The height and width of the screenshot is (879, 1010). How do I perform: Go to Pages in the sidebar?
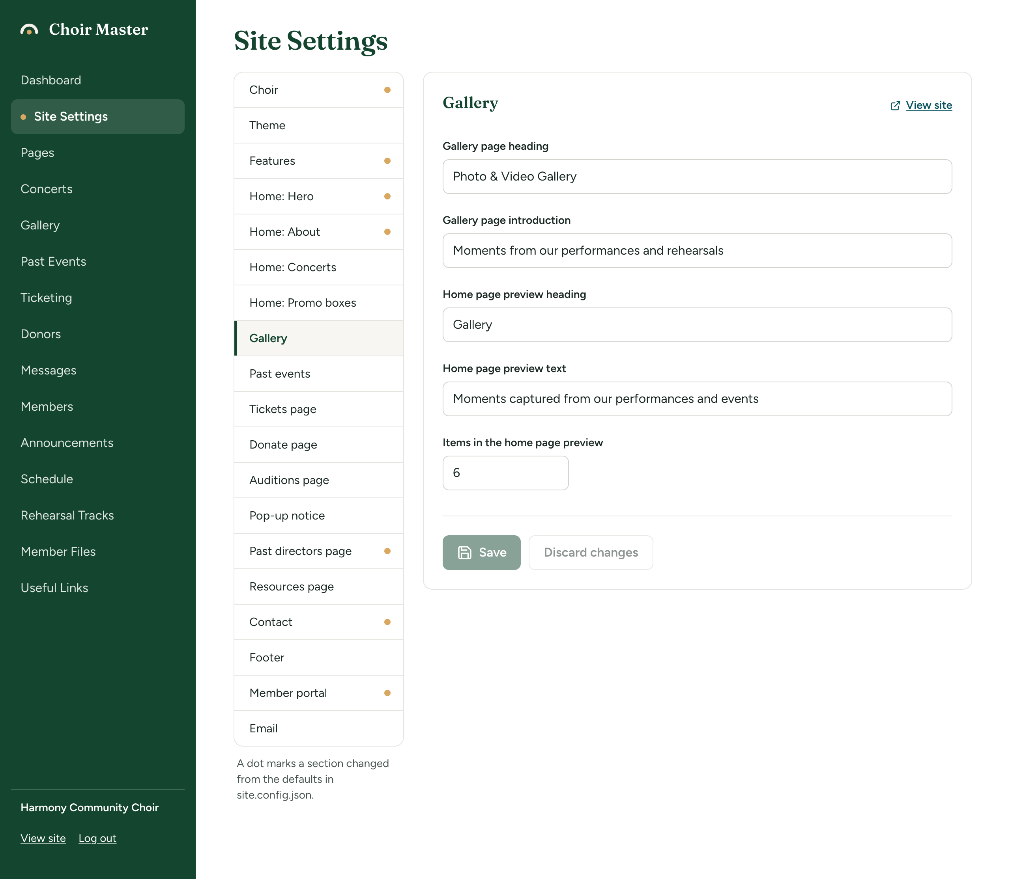(98, 153)
